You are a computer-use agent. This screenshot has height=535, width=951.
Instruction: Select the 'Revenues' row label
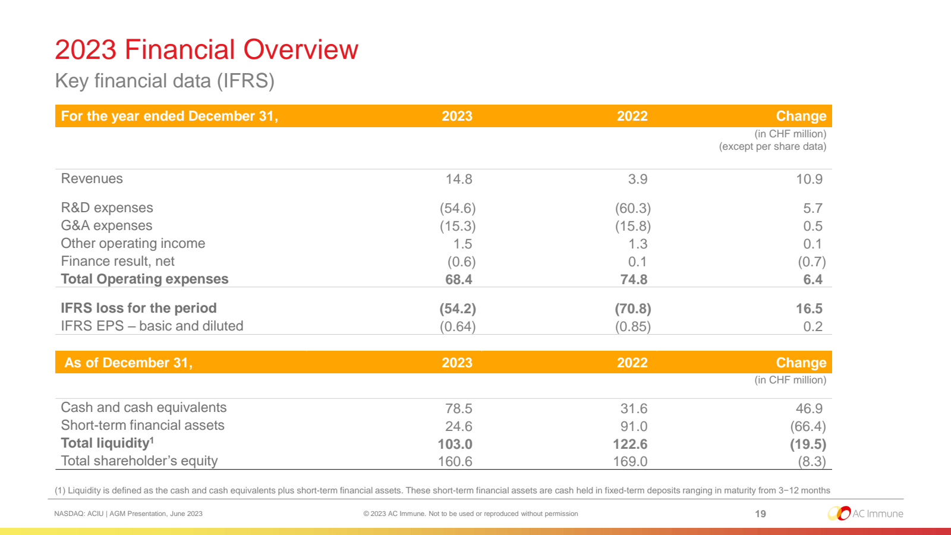[92, 179]
